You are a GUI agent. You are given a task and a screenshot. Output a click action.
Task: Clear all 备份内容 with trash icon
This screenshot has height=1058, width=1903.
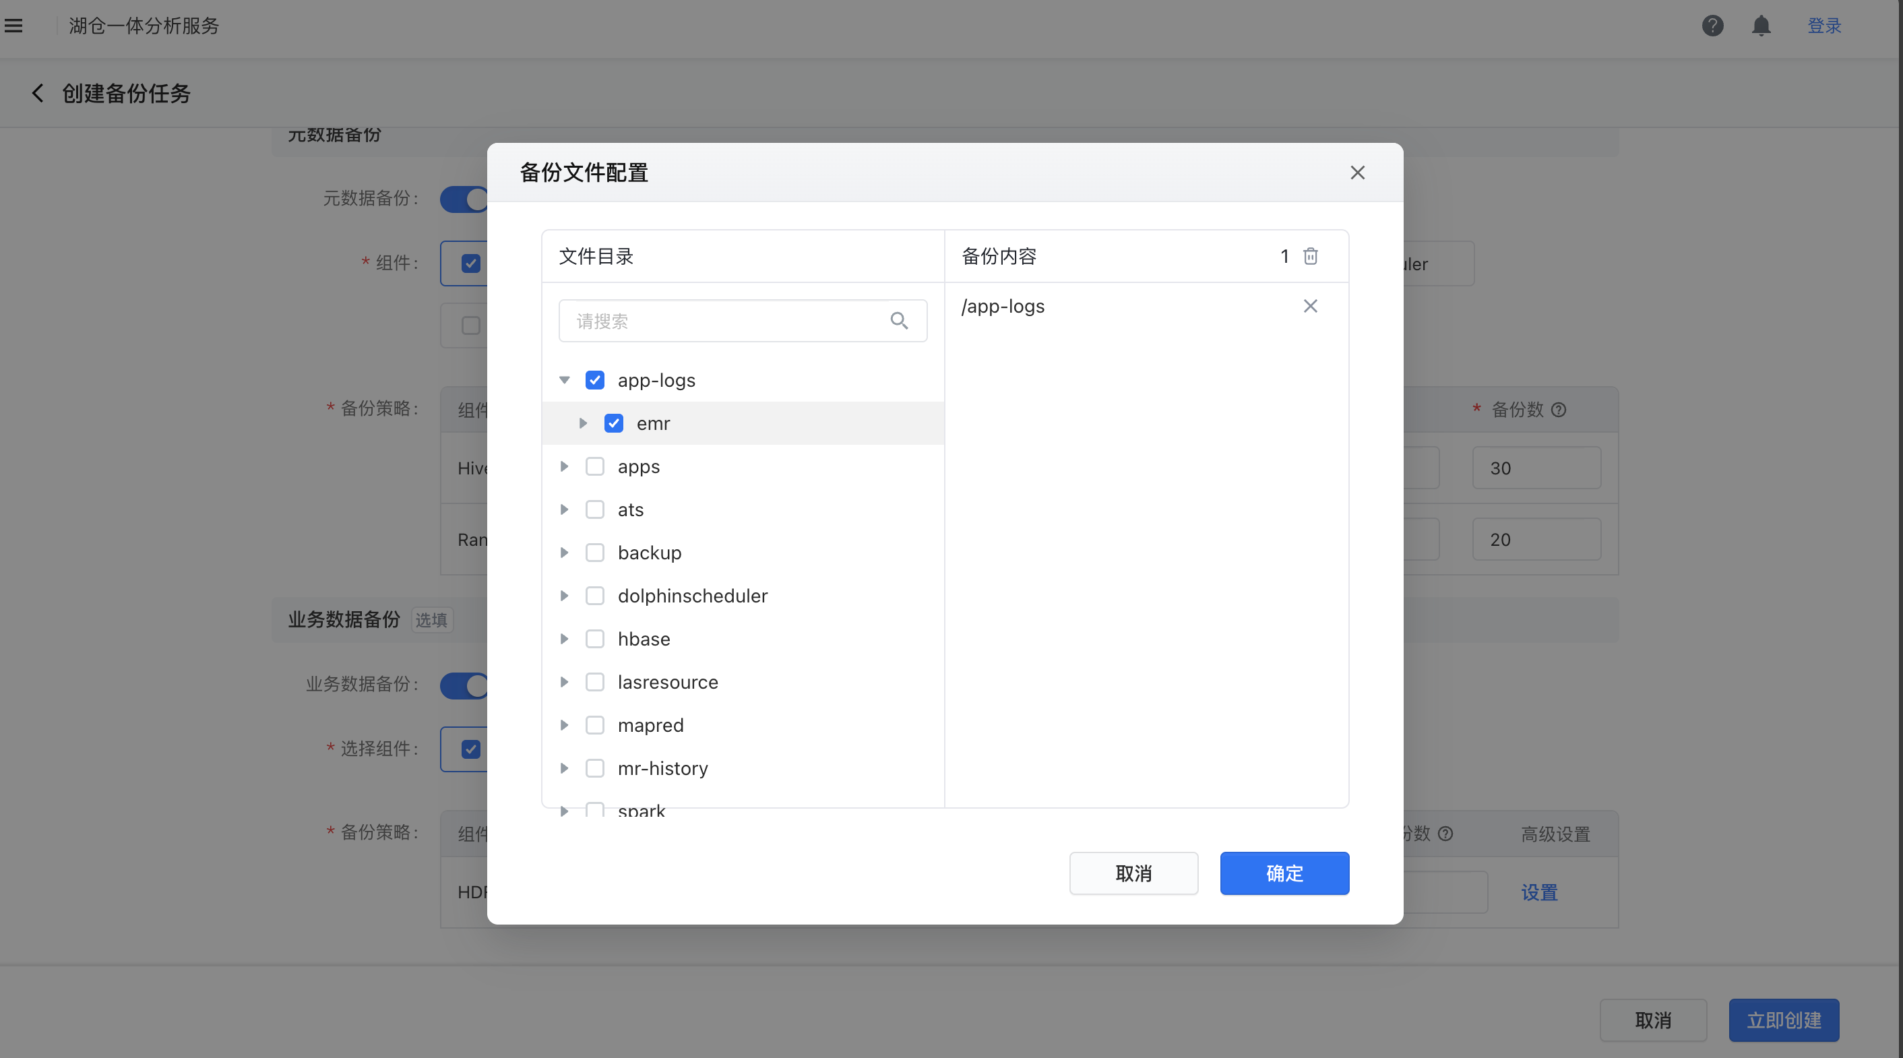1310,256
